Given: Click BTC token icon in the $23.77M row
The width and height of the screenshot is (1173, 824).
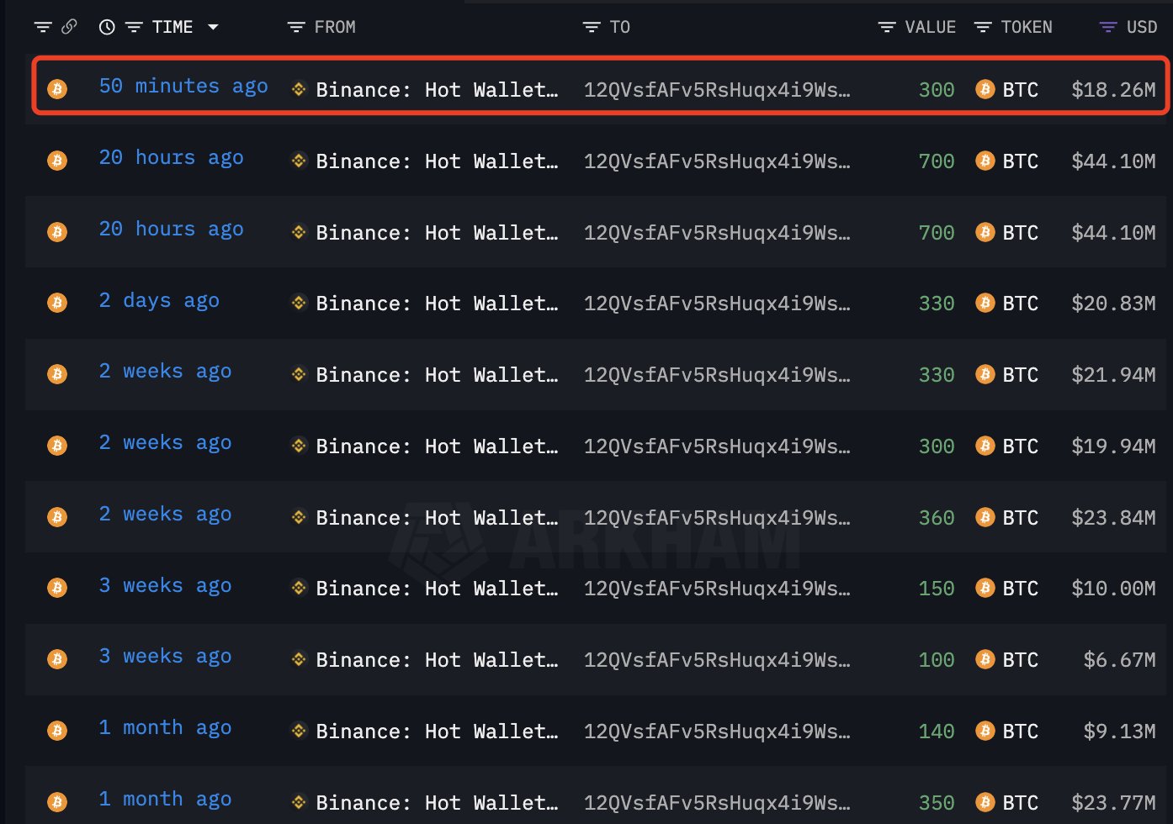Looking at the screenshot, I should [x=985, y=802].
